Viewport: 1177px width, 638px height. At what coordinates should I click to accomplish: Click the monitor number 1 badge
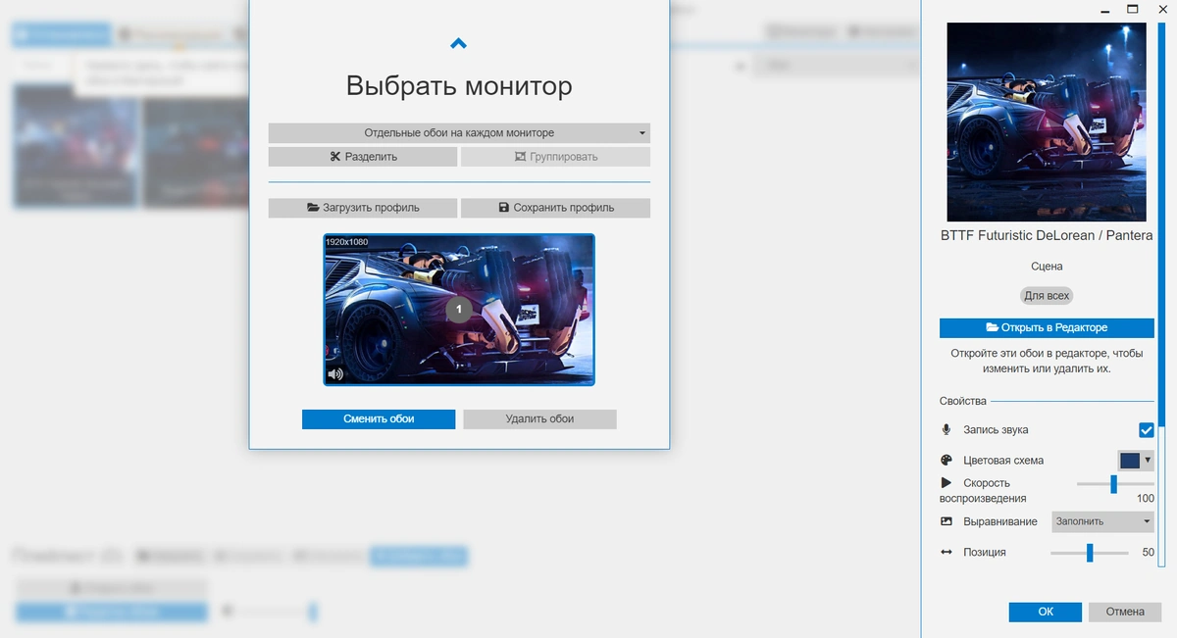coord(459,310)
